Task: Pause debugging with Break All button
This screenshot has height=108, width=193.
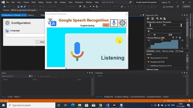Action: [90, 7]
